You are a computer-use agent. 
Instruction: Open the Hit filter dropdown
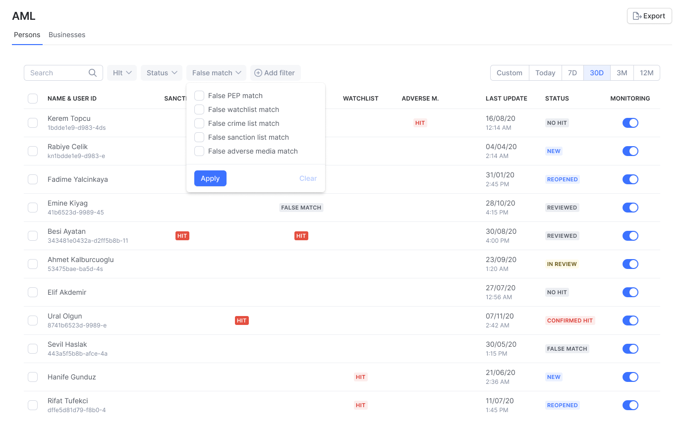[122, 73]
